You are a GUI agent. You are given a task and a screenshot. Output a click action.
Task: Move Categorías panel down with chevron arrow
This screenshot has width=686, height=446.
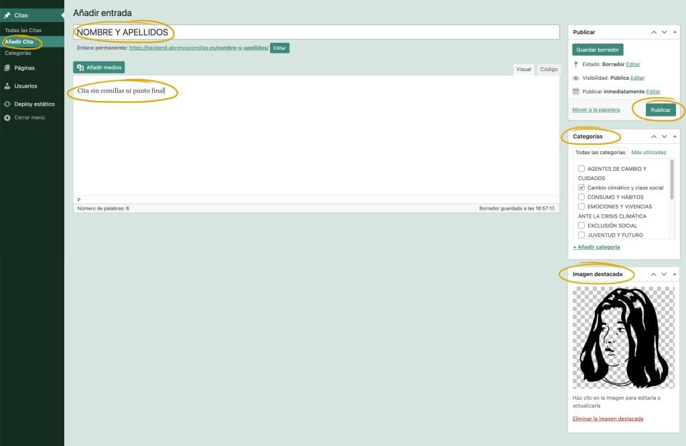click(664, 137)
